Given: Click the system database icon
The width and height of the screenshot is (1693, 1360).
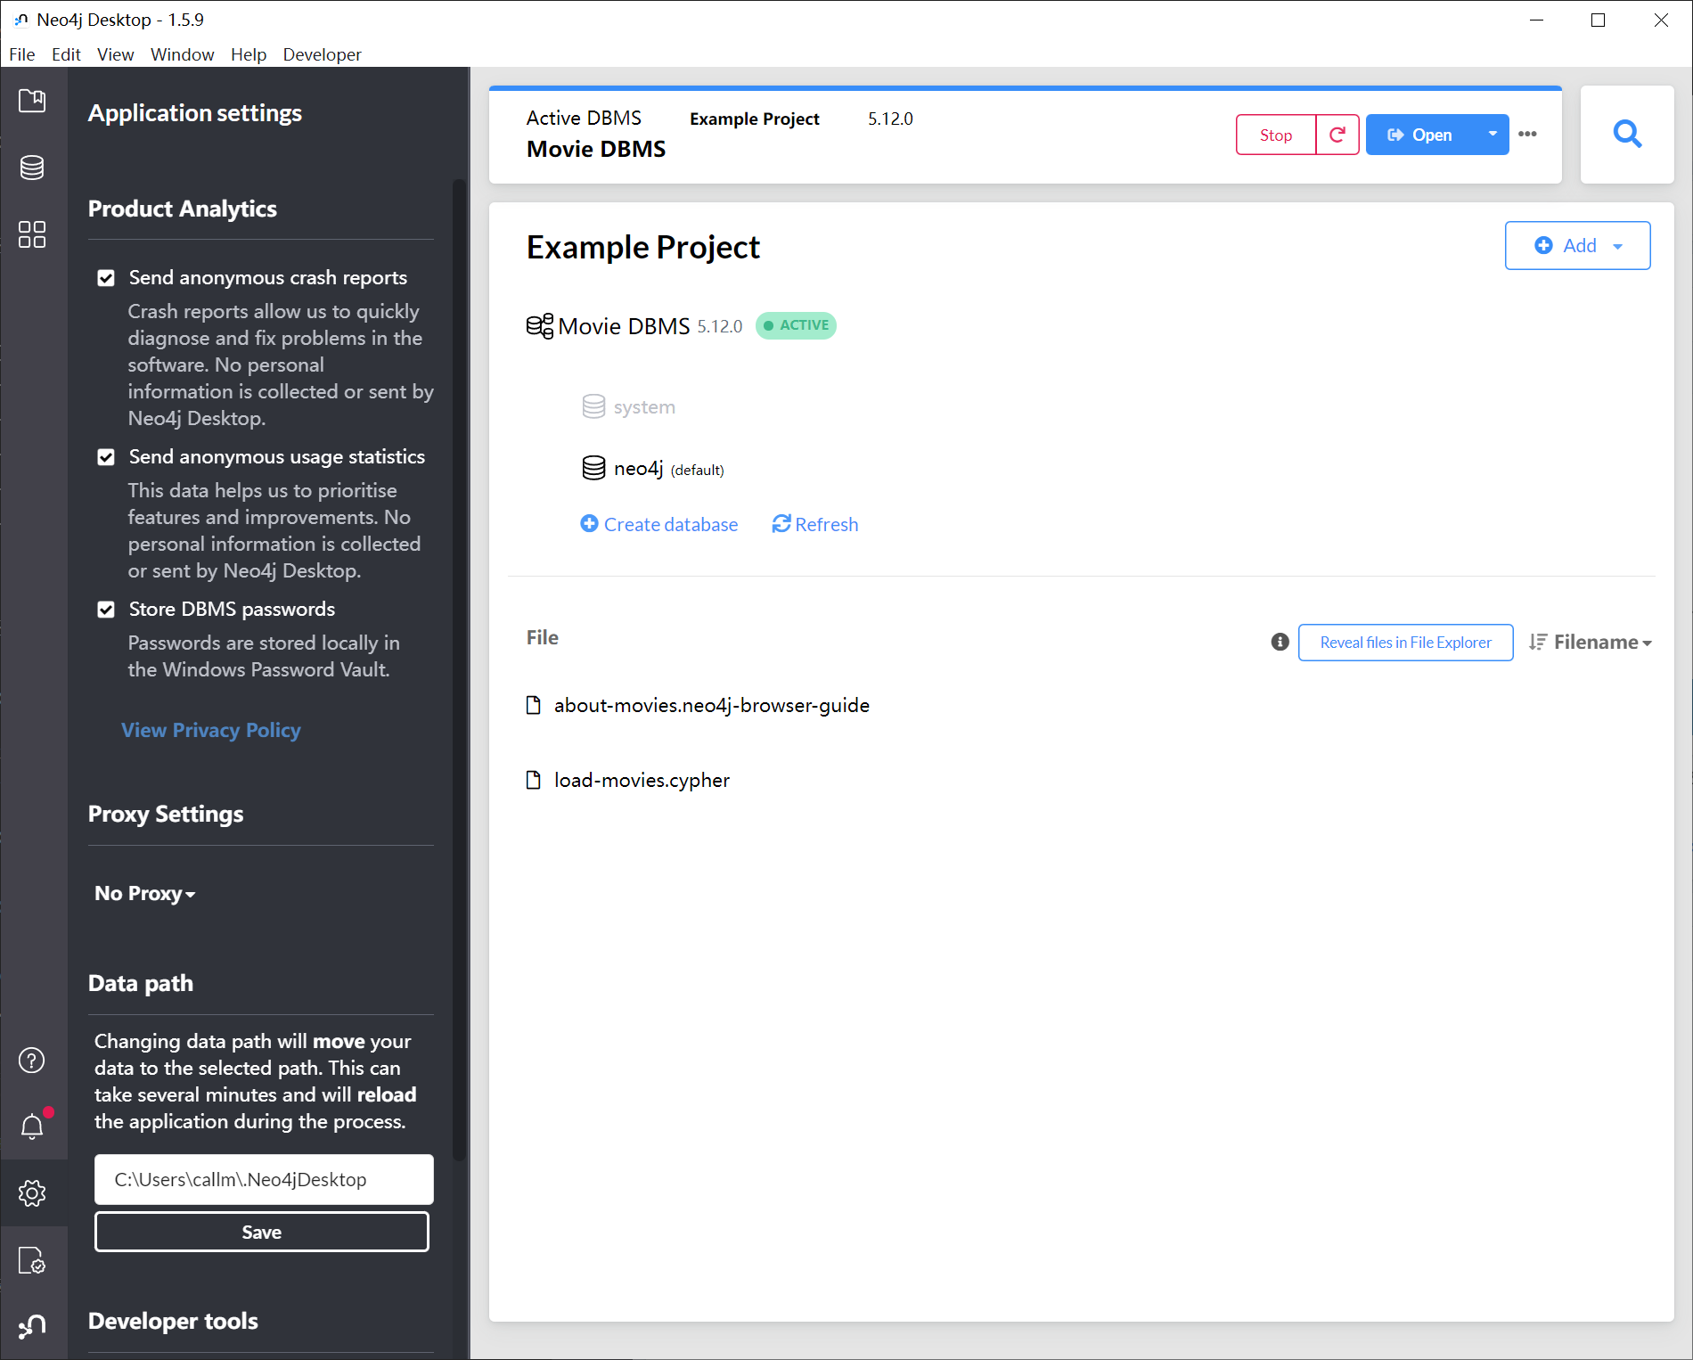Looking at the screenshot, I should tap(593, 406).
